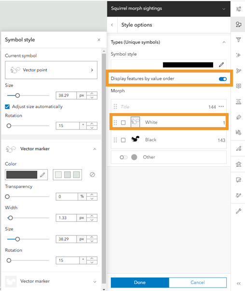Click the Black label text

coord(151,140)
